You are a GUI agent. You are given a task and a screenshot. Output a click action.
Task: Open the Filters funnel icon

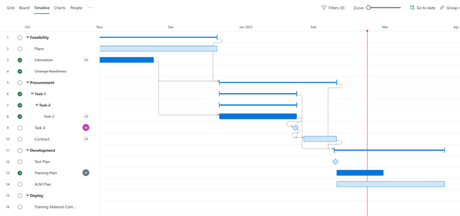(x=324, y=8)
